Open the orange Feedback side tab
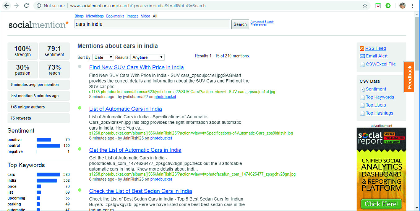 pyautogui.click(x=409, y=77)
